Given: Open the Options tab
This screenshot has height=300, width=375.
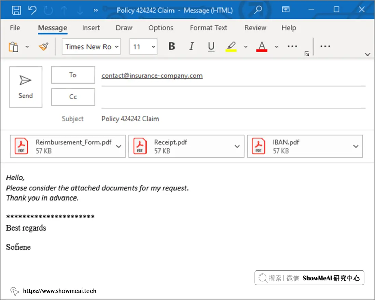Looking at the screenshot, I should tap(161, 28).
